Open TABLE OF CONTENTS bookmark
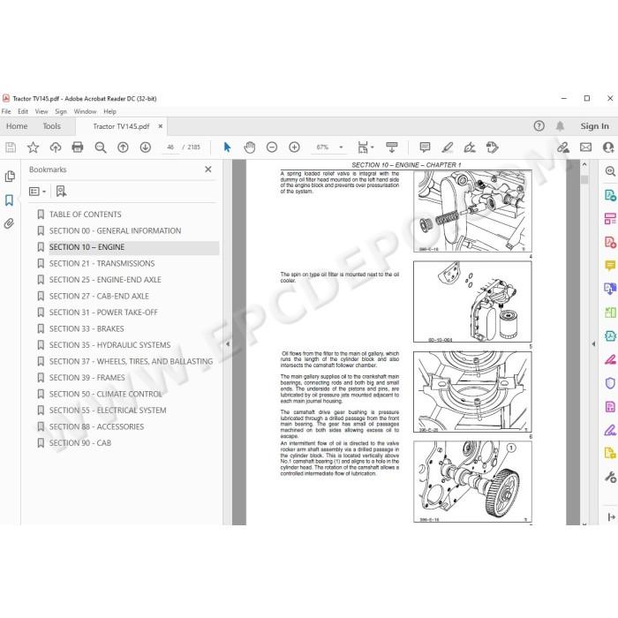Image resolution: width=618 pixels, height=618 pixels. point(85,215)
